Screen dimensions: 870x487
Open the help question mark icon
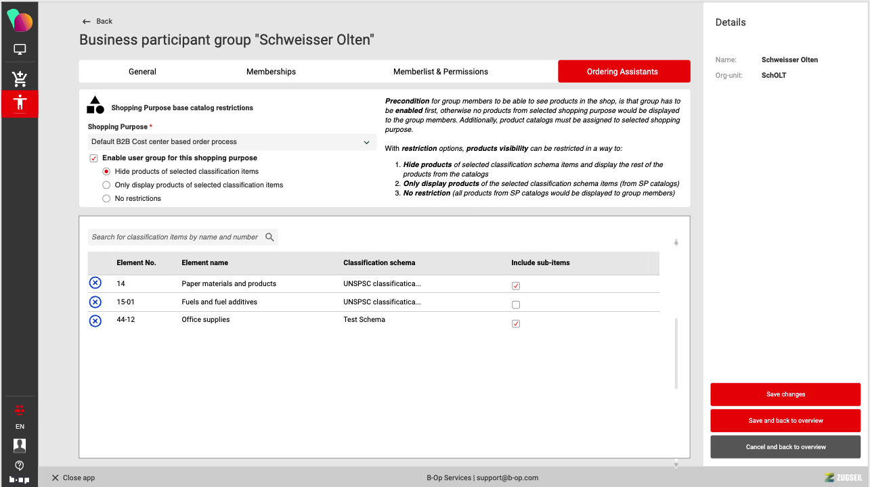(x=20, y=465)
